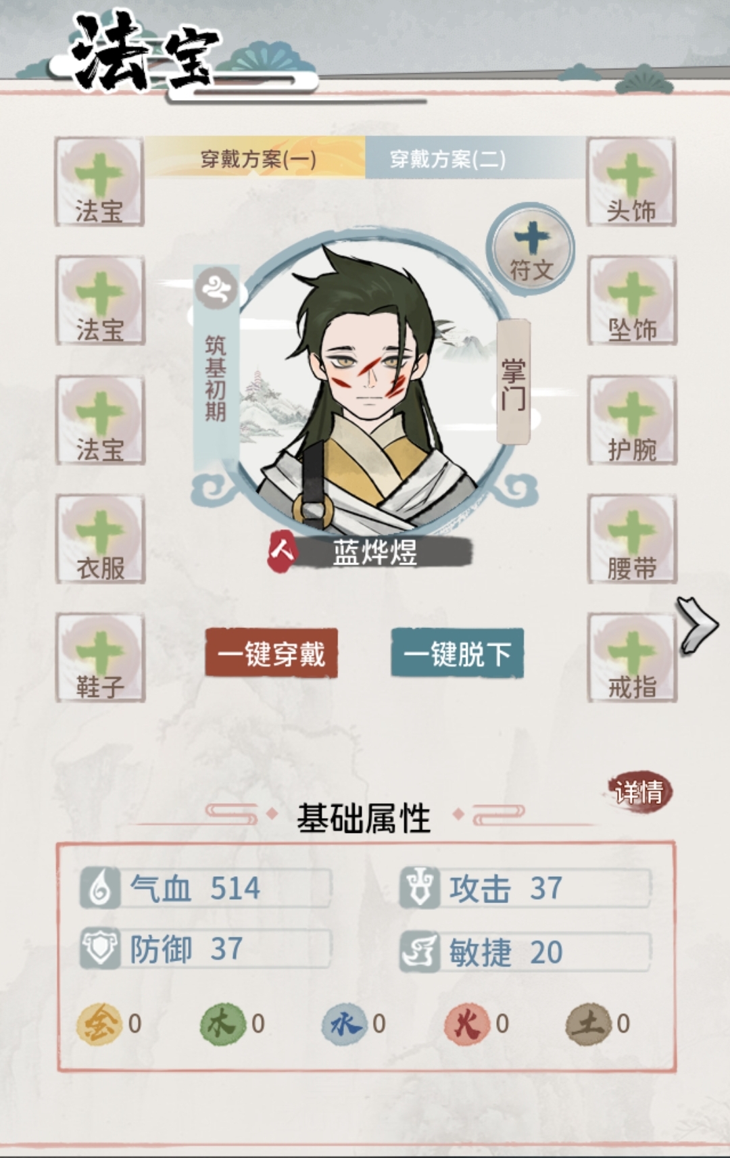Expand next page with right arrow

698,625
